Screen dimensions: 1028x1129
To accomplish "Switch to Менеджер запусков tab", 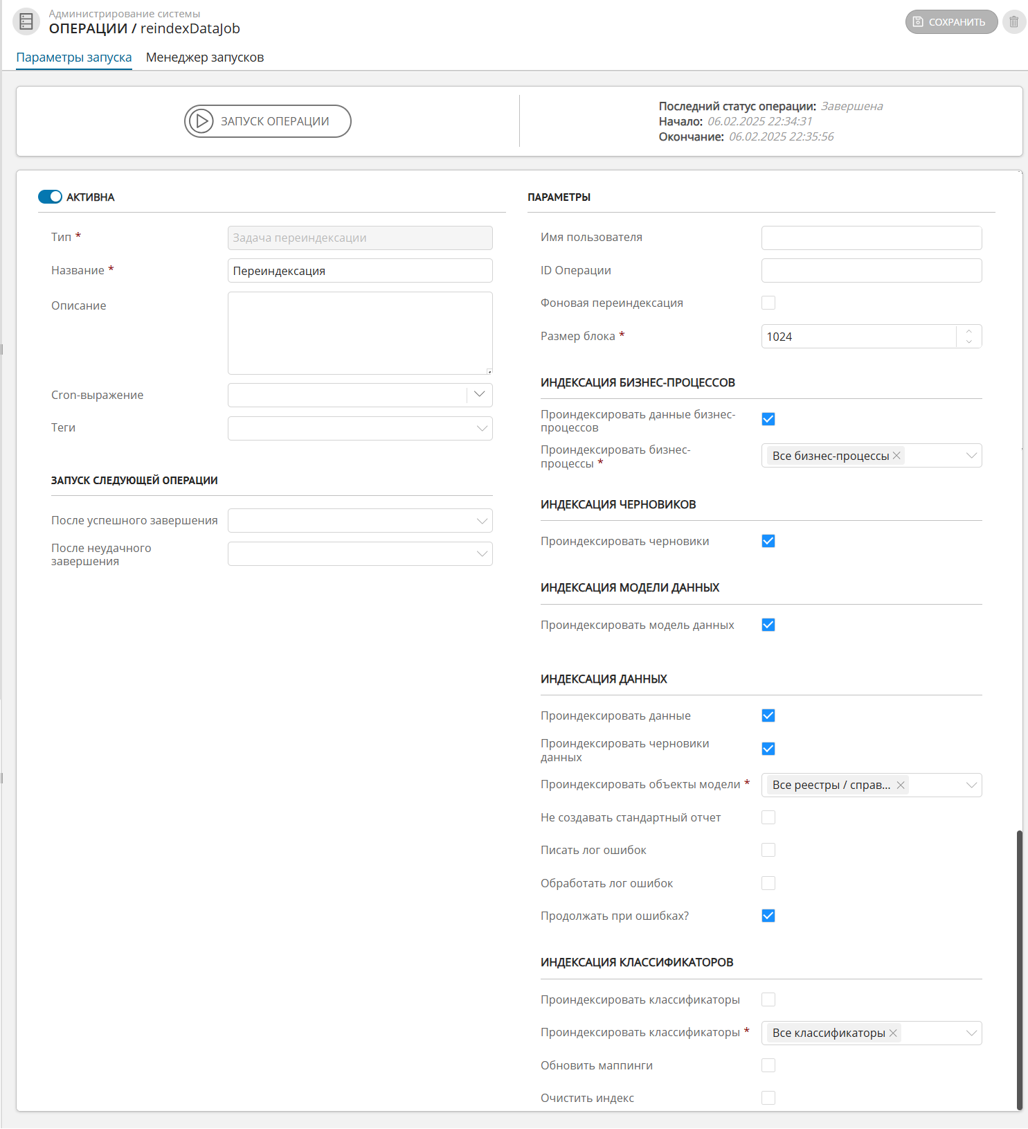I will pos(204,57).
